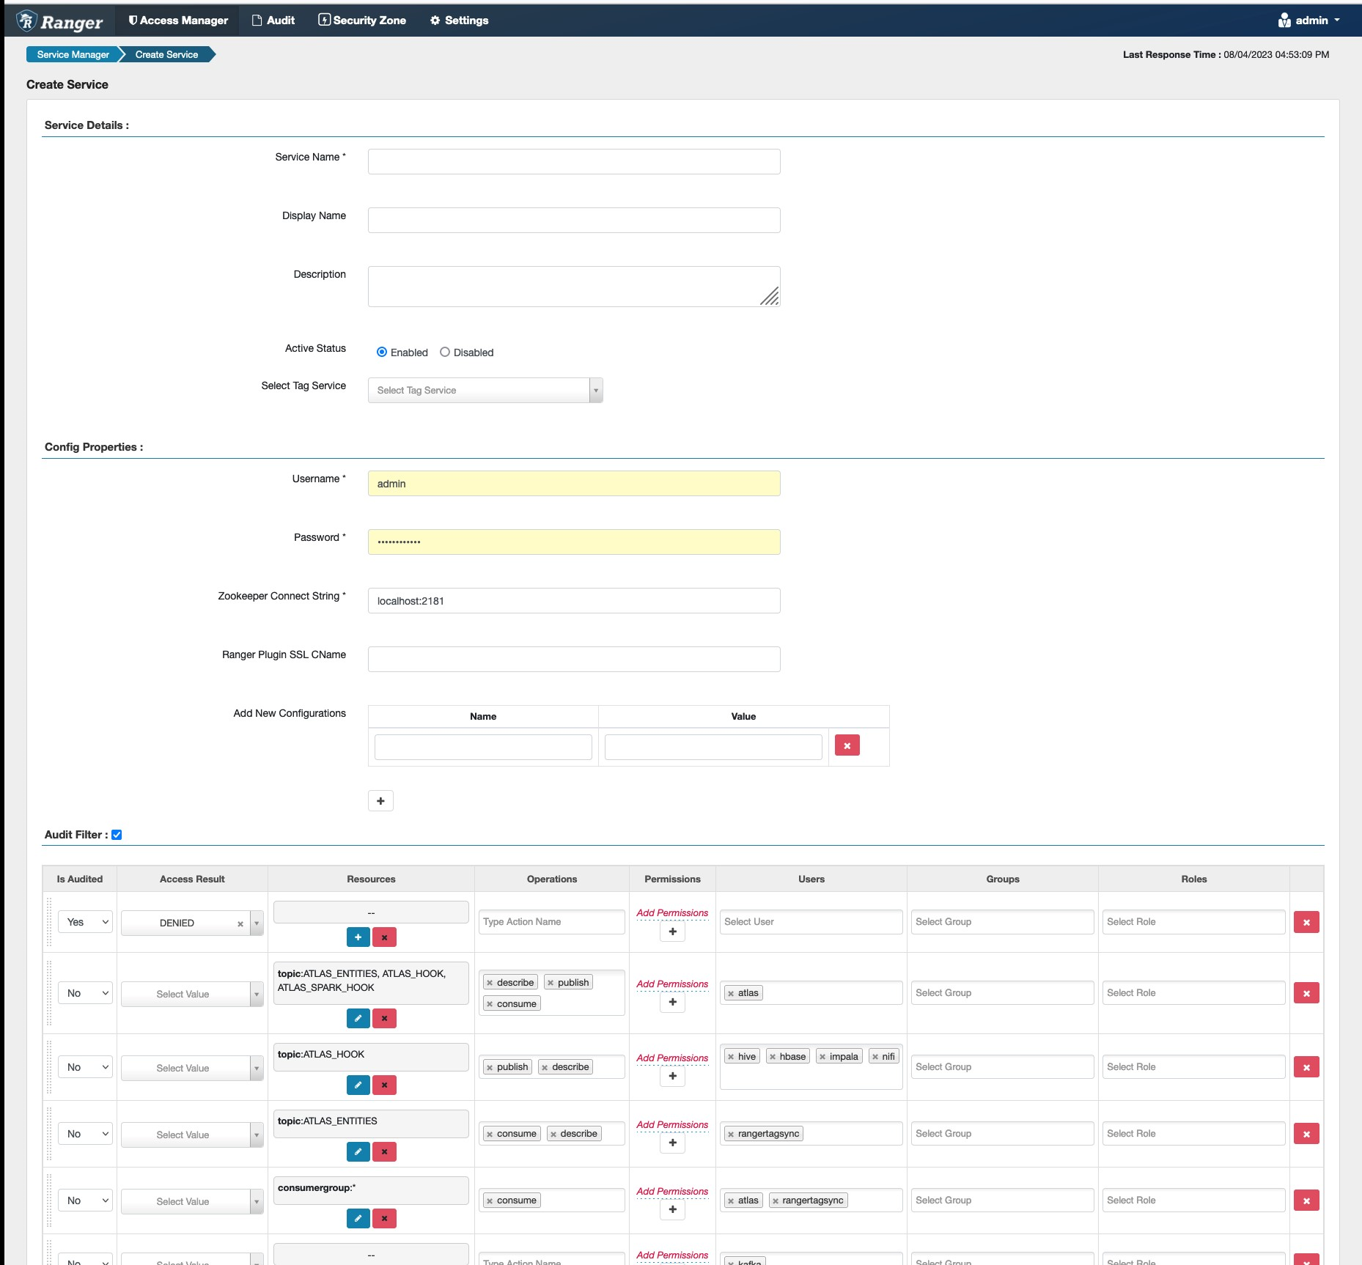Open the admin user menu
This screenshot has width=1362, height=1265.
coord(1309,21)
